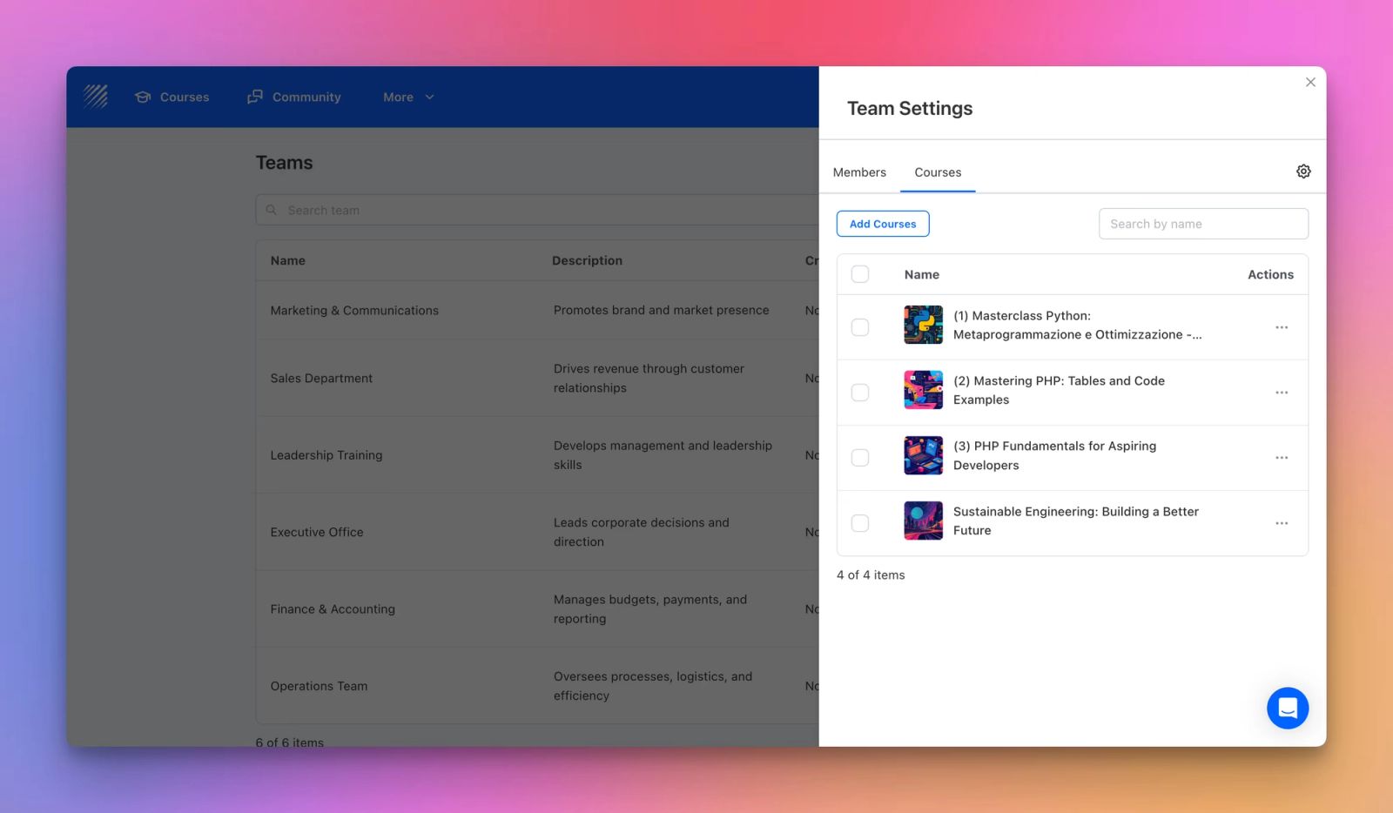
Task: Click the '4 of 4 items' count
Action: [x=871, y=575]
